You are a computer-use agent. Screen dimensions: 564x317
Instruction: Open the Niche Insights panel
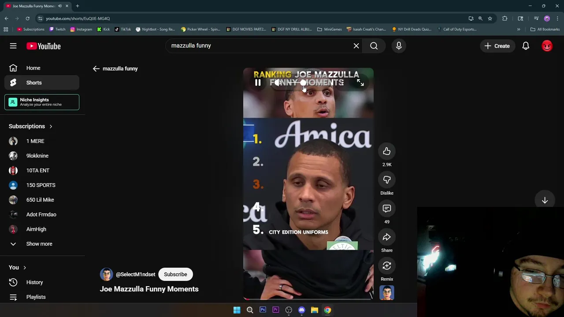42,102
